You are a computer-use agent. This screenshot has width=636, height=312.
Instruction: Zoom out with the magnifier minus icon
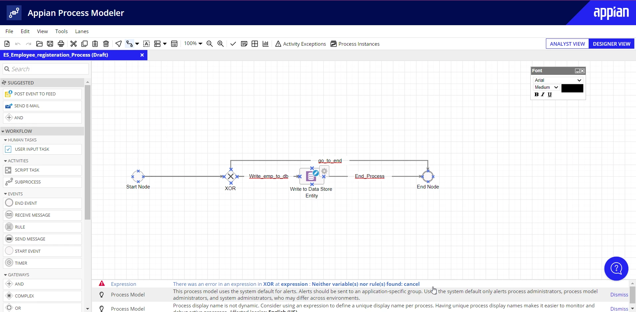click(x=210, y=44)
